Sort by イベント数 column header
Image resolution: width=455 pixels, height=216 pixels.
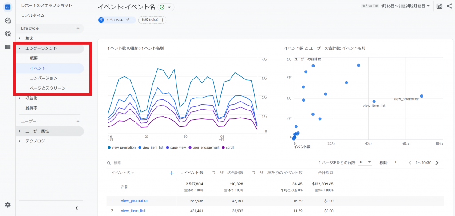(192, 173)
